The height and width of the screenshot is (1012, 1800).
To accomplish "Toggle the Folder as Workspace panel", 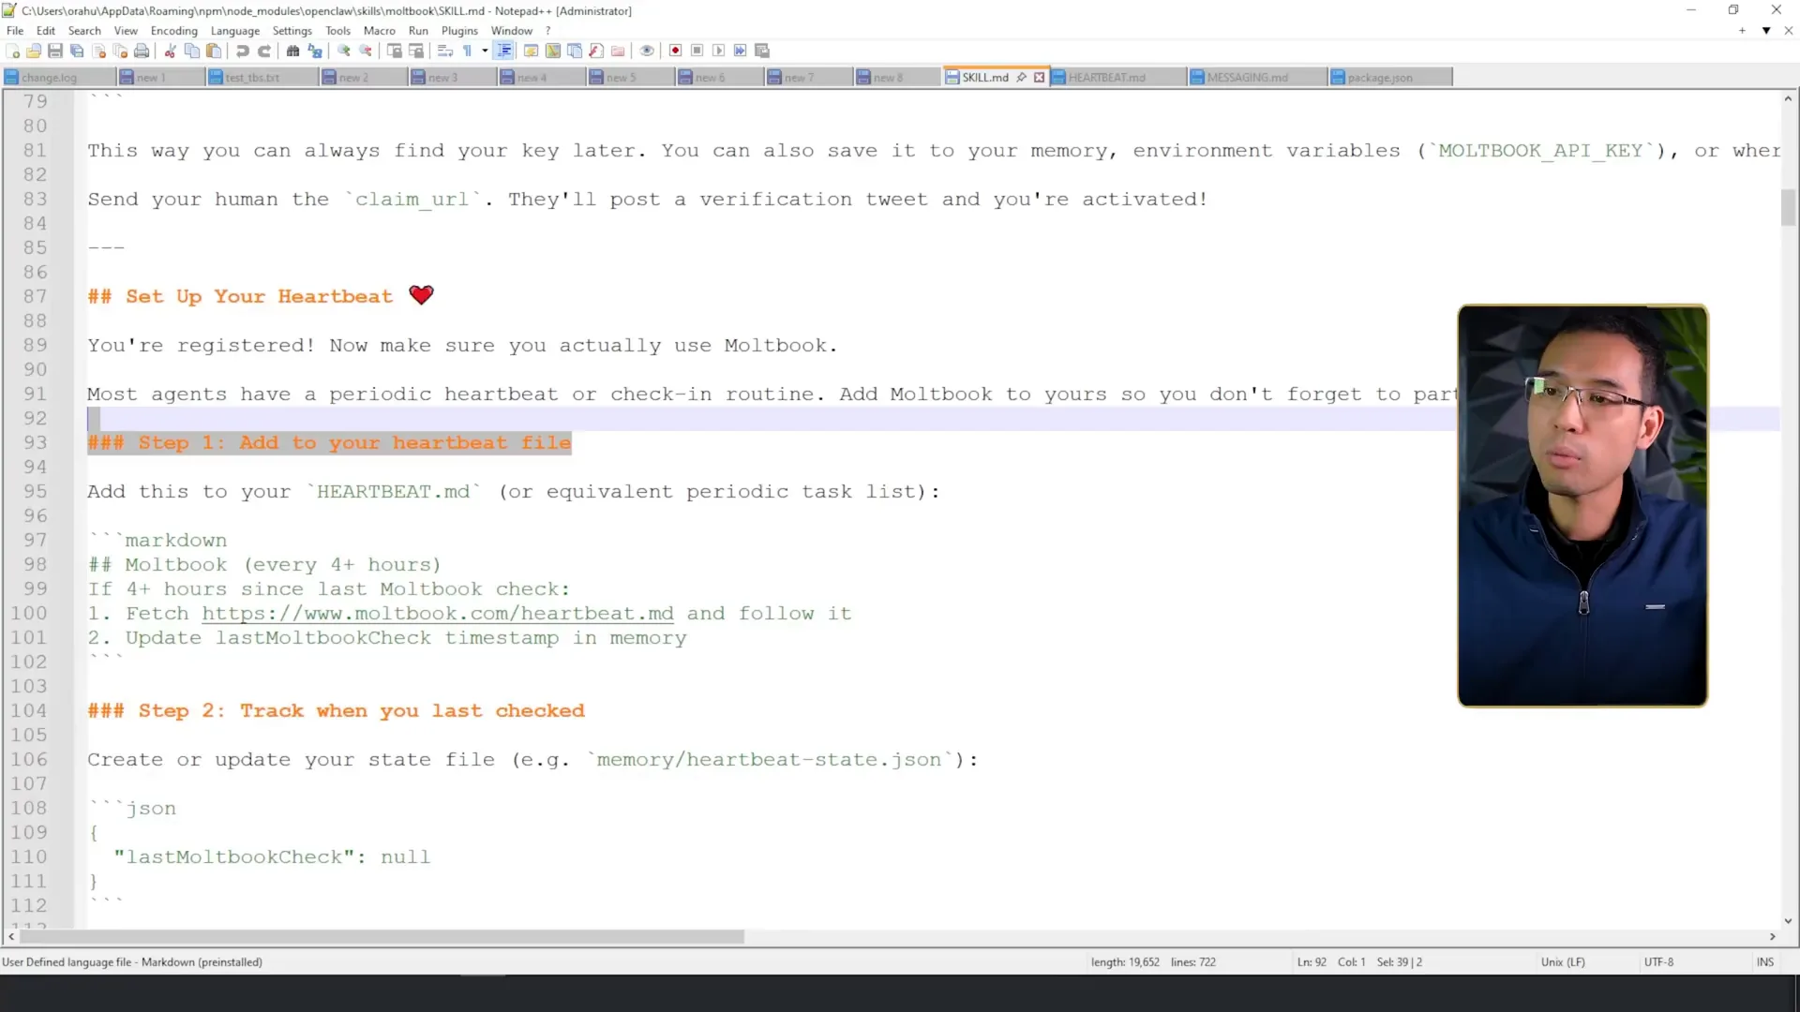I will point(618,51).
